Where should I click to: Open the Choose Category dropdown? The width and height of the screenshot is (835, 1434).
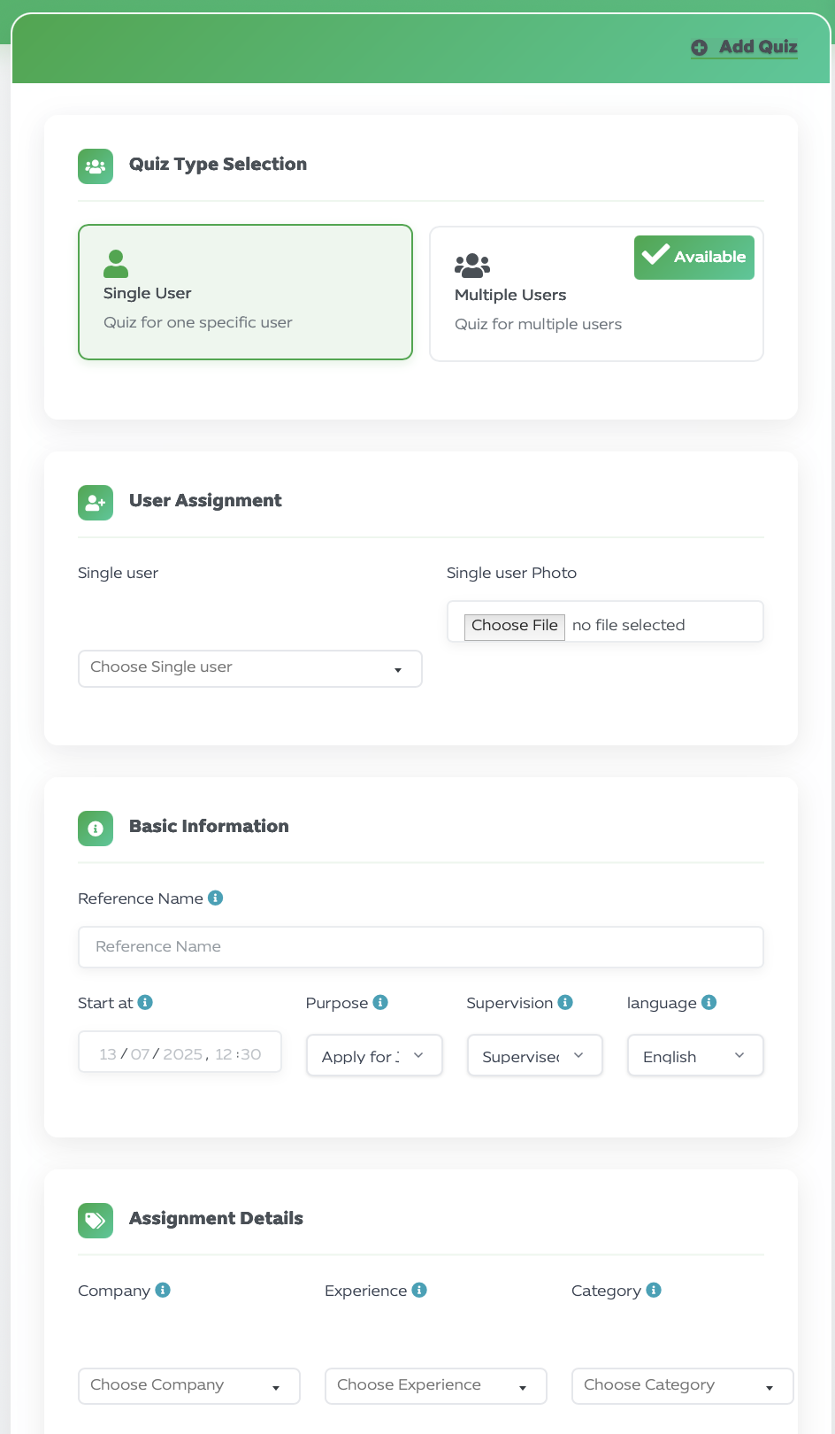[682, 1385]
